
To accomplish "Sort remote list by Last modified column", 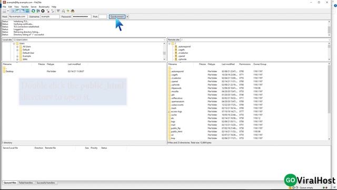I will 228,64.
